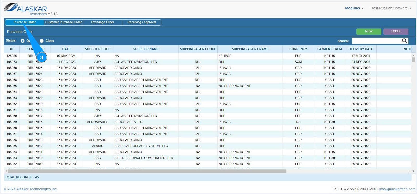
Task: Click PO number DRU-6610
Action: click(35, 158)
